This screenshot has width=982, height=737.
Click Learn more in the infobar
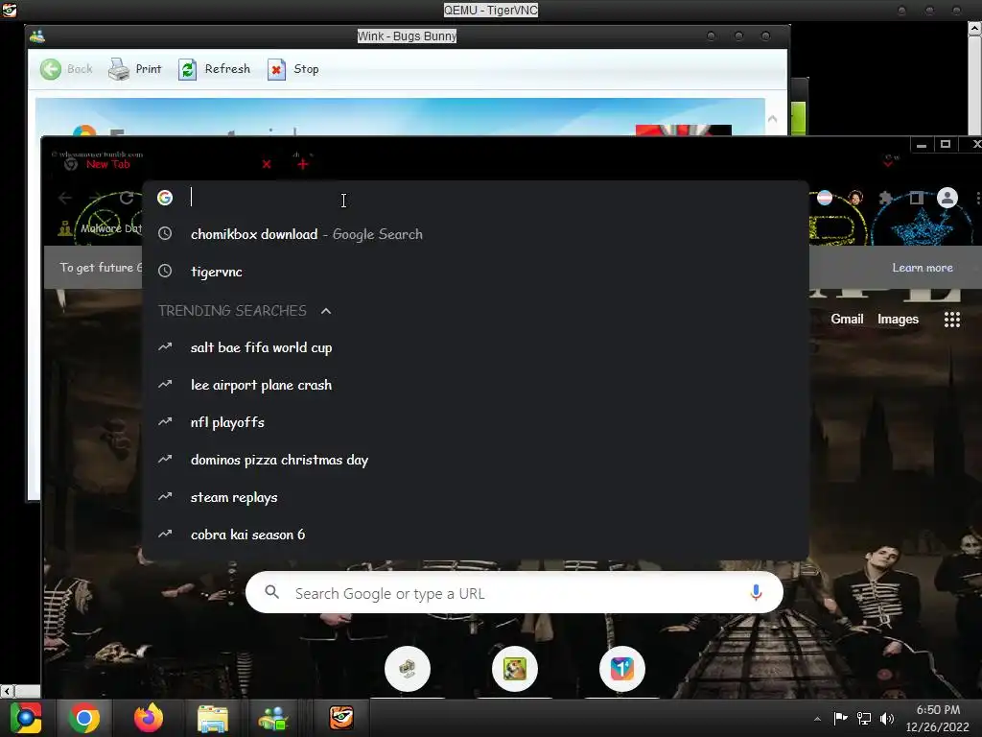tap(923, 268)
